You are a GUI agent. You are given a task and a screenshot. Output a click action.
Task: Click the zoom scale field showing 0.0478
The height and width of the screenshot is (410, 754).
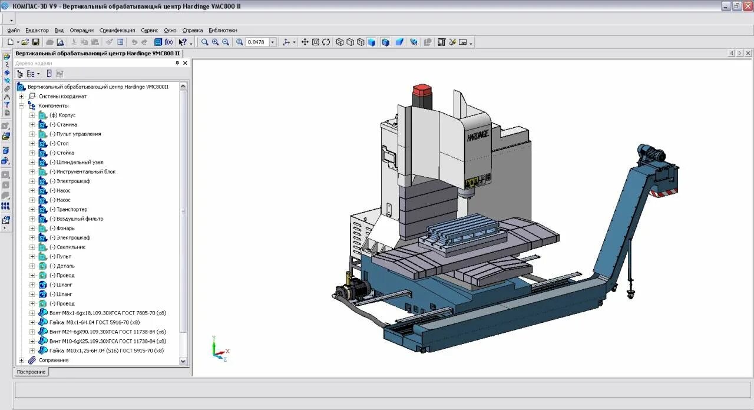click(257, 42)
